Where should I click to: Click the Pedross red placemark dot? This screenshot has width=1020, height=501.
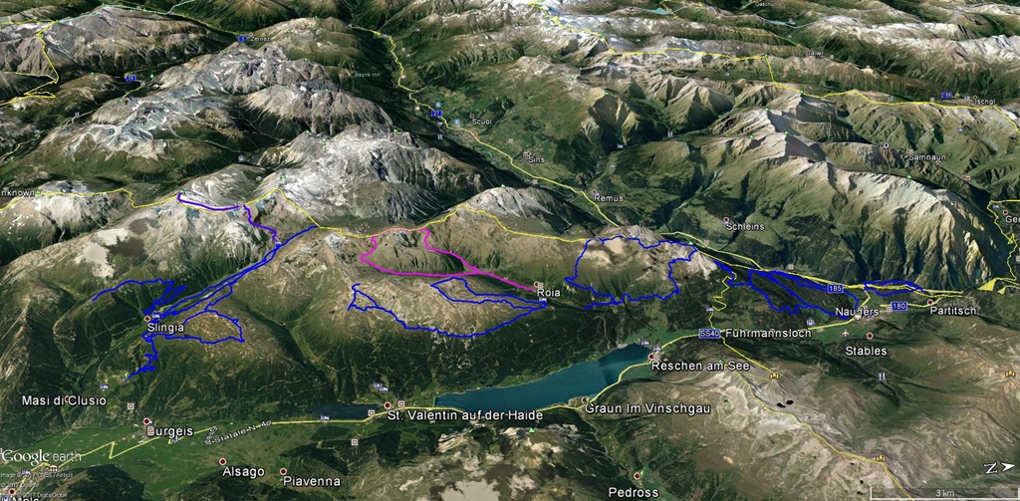click(637, 476)
